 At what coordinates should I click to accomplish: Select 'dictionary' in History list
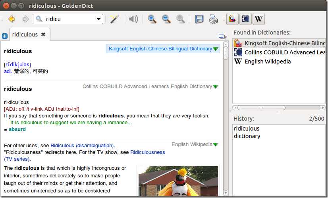point(247,136)
